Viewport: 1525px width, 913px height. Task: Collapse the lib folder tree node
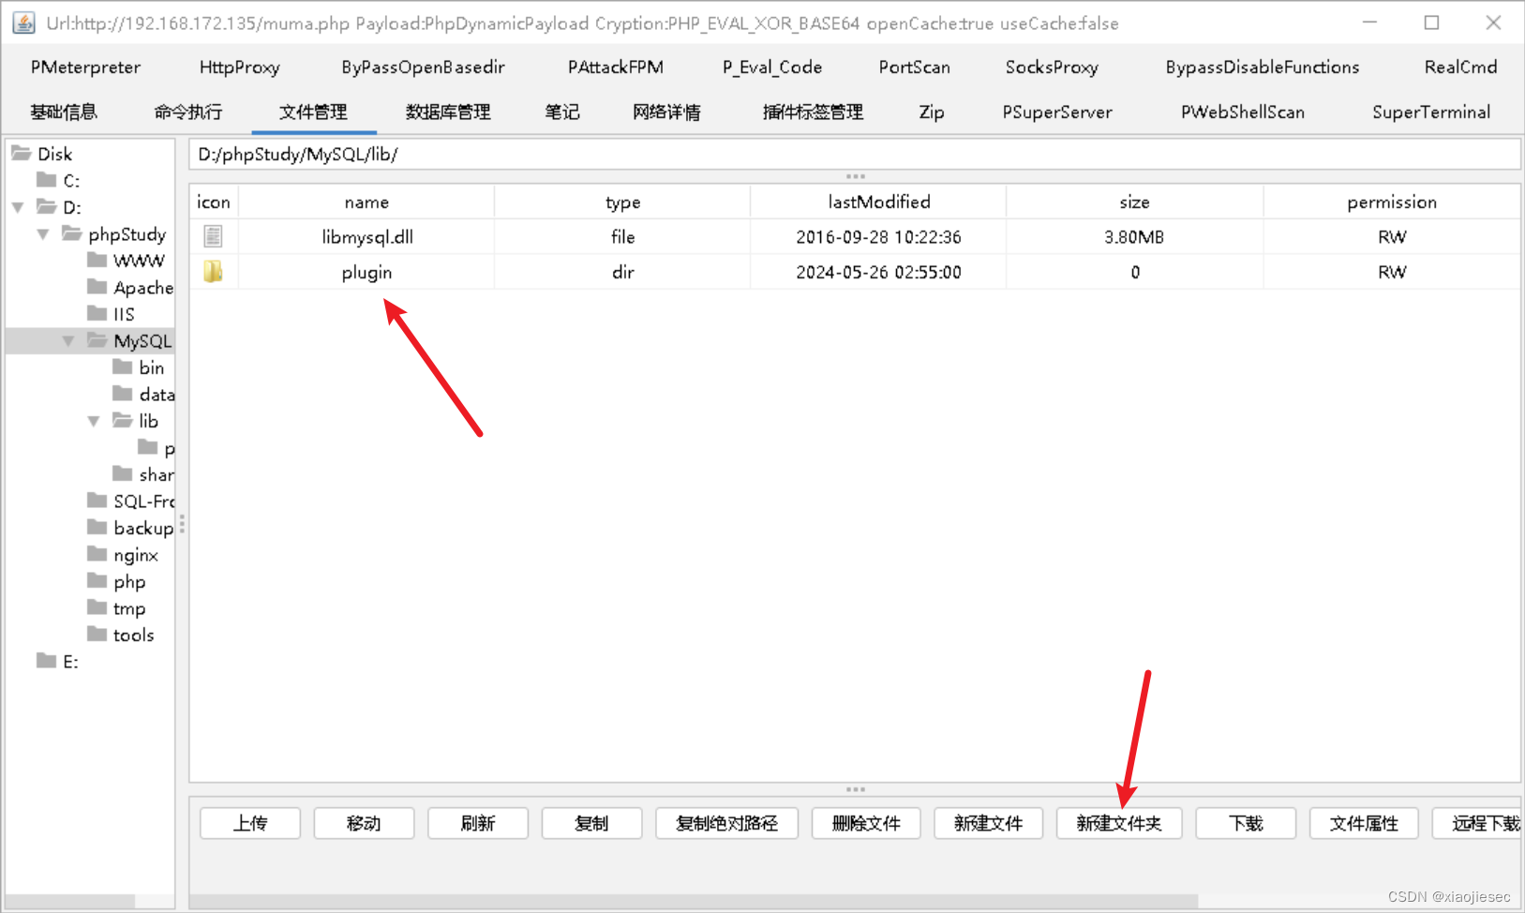[93, 421]
